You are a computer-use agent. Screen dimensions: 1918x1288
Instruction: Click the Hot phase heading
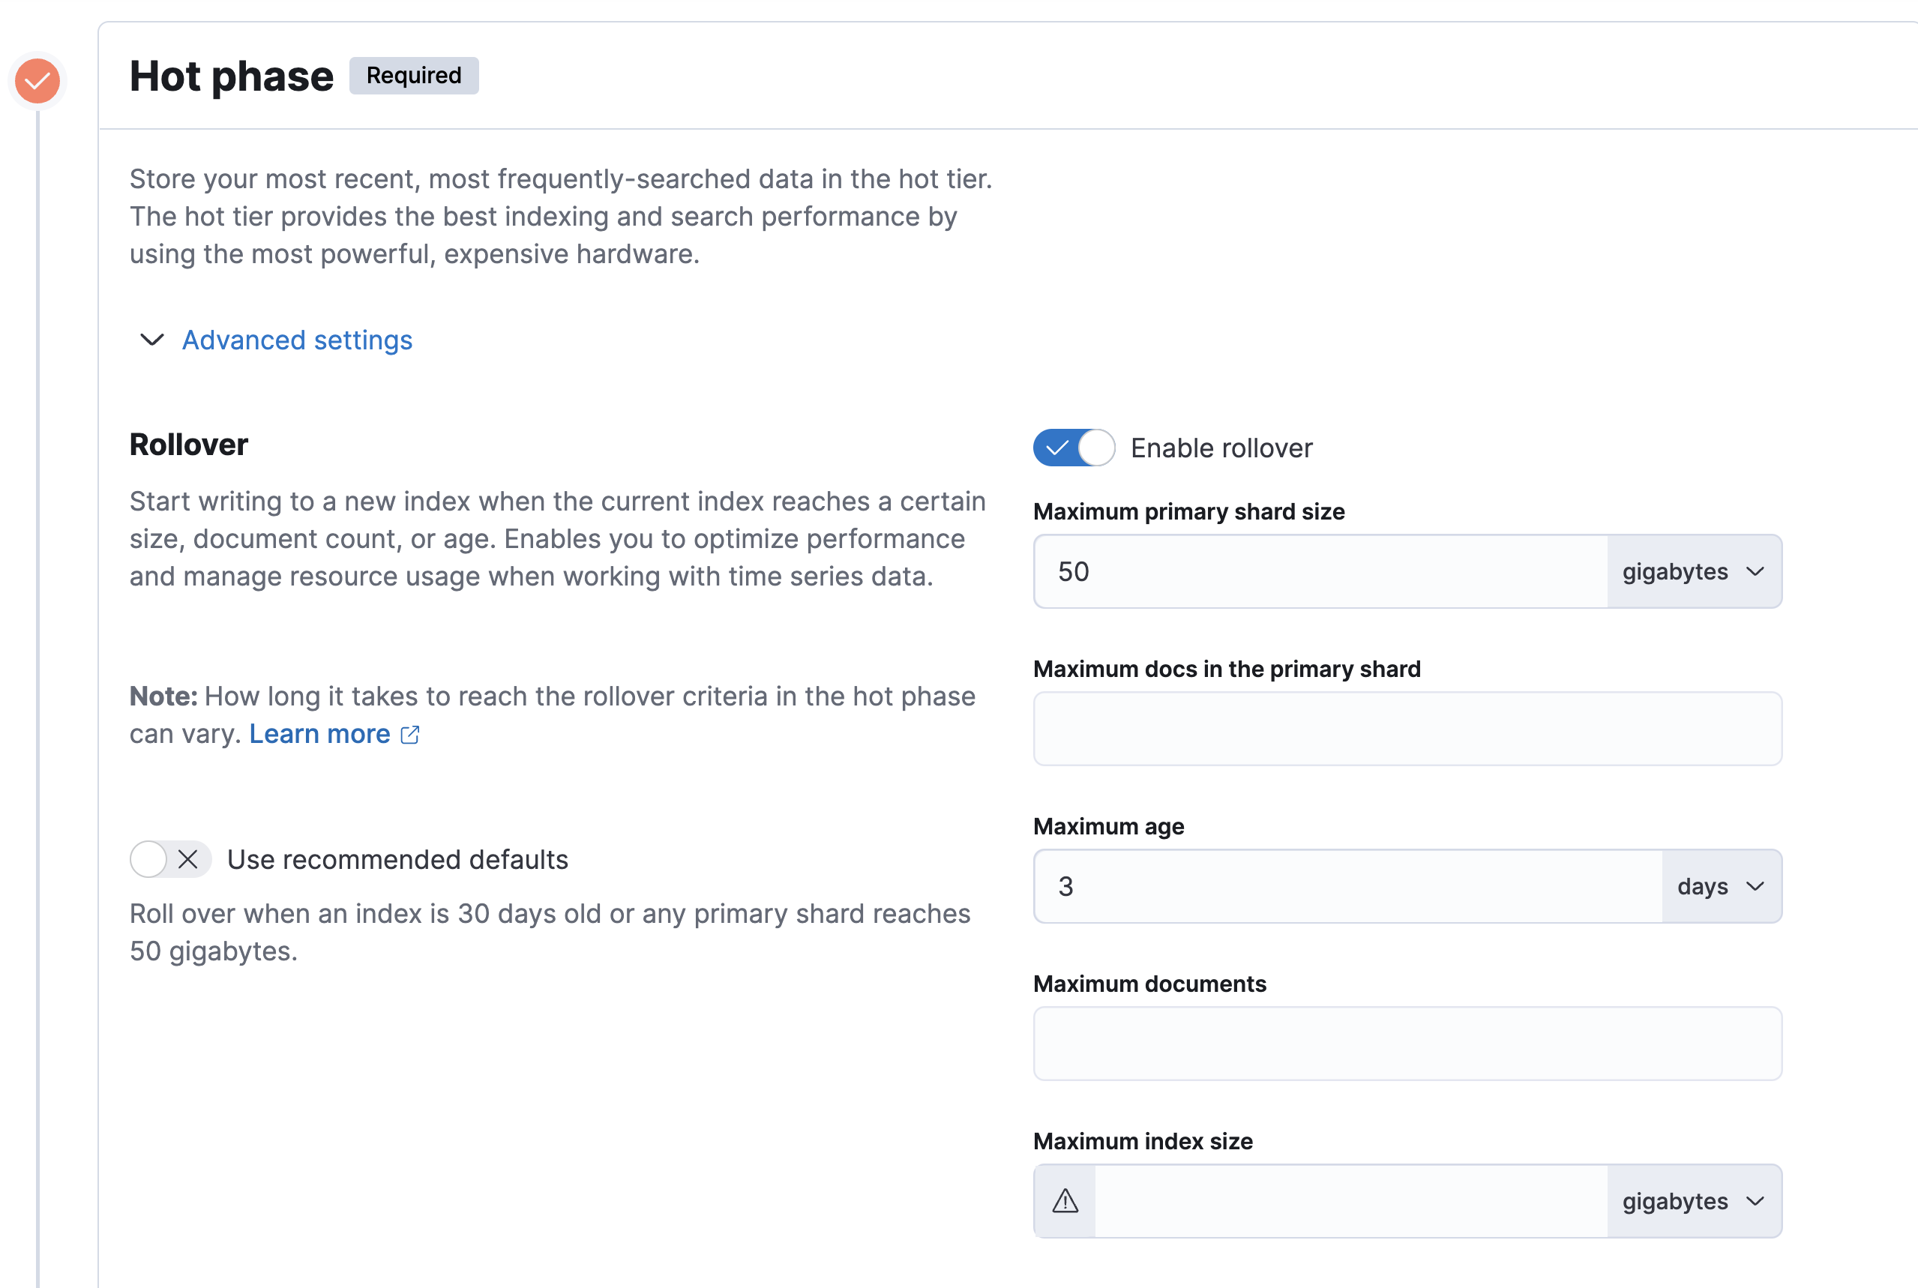click(232, 76)
